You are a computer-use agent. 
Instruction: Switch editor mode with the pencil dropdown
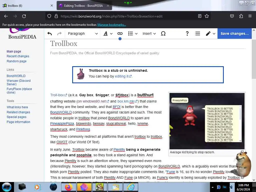click(x=210, y=34)
